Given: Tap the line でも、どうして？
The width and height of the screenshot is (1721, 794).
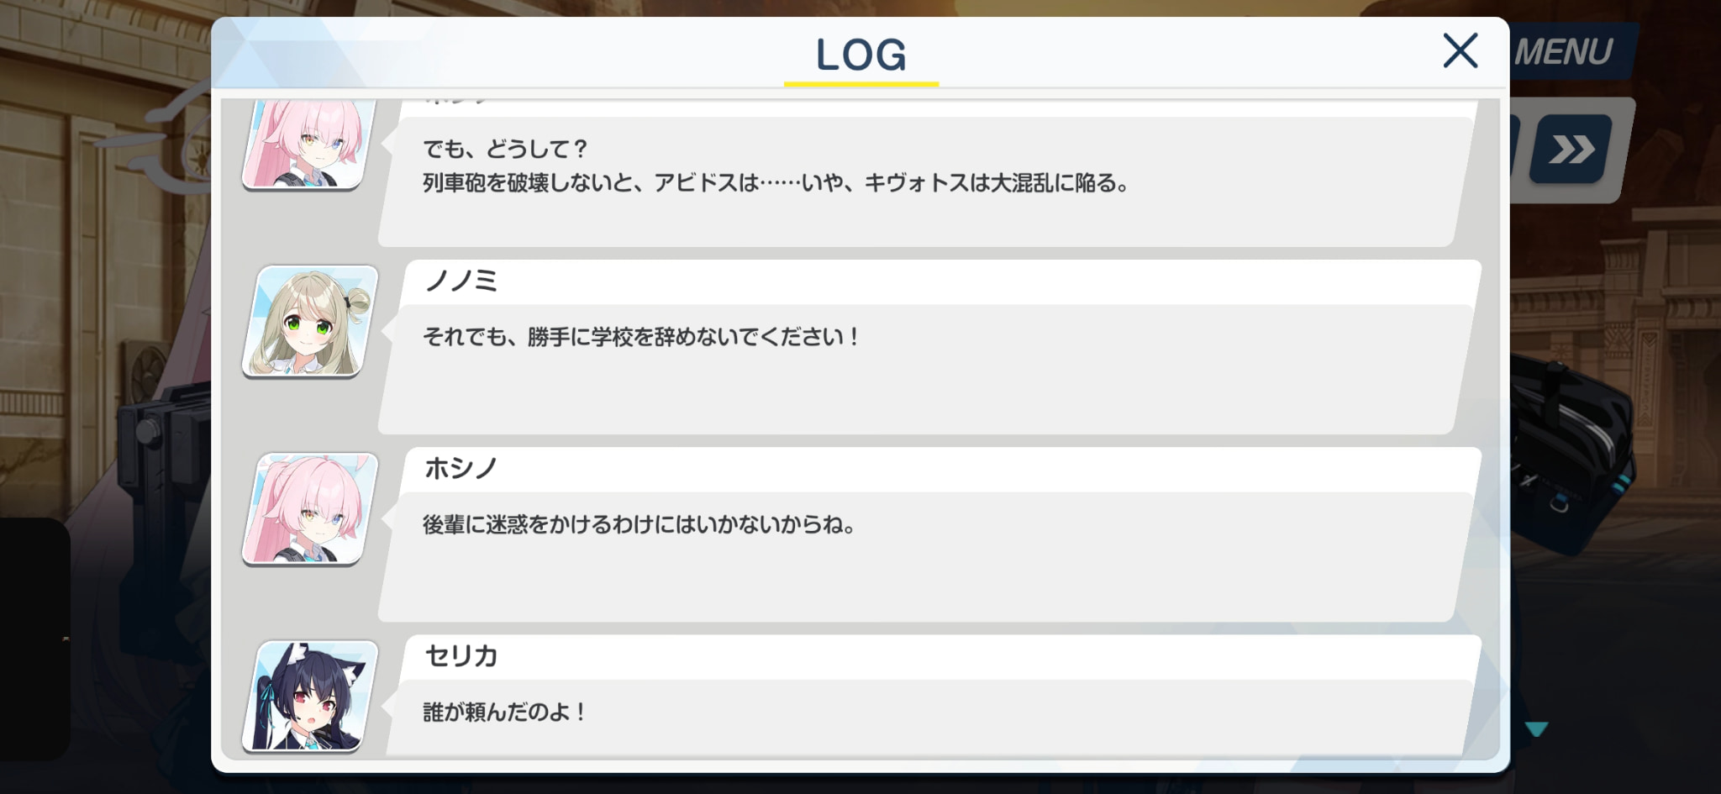Looking at the screenshot, I should coord(505,149).
